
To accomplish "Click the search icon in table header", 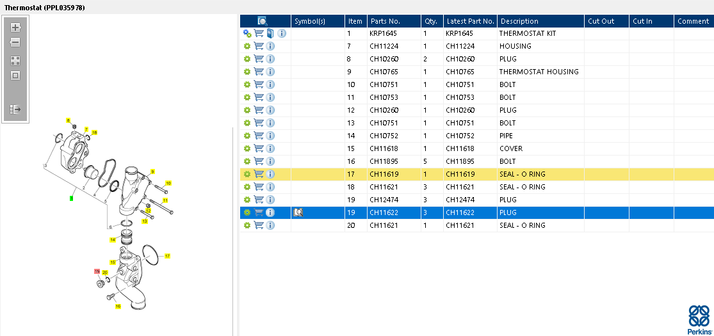I will coord(263,21).
